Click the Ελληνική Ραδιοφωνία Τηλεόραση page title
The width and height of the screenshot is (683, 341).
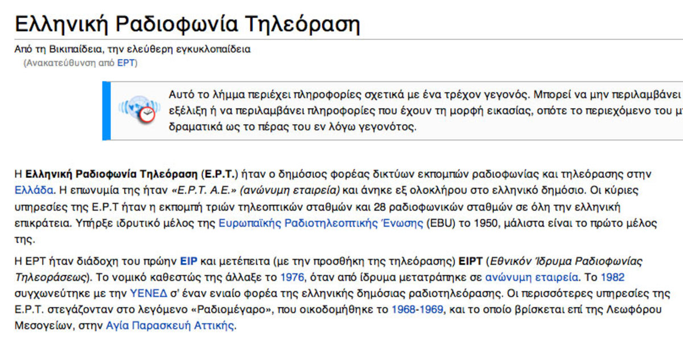click(x=187, y=24)
